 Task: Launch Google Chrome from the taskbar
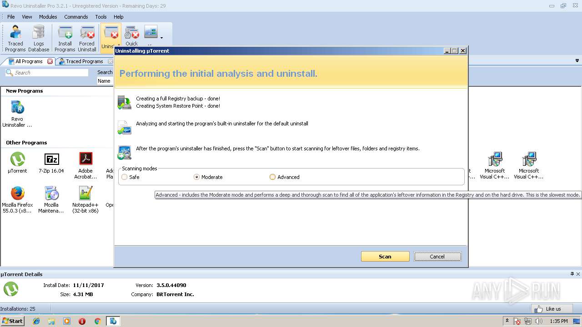click(x=97, y=321)
